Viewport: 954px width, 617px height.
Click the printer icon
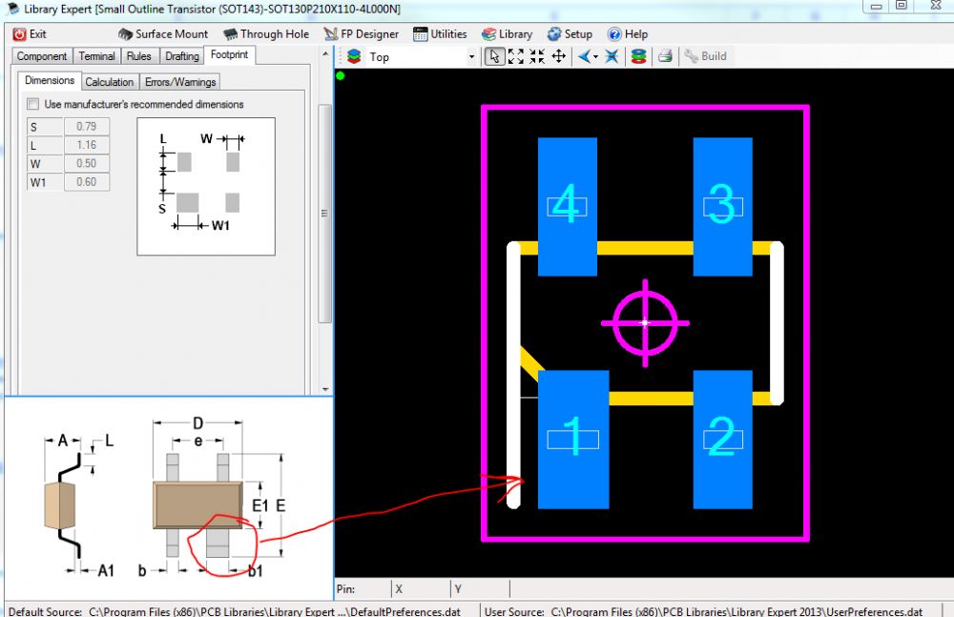[665, 56]
